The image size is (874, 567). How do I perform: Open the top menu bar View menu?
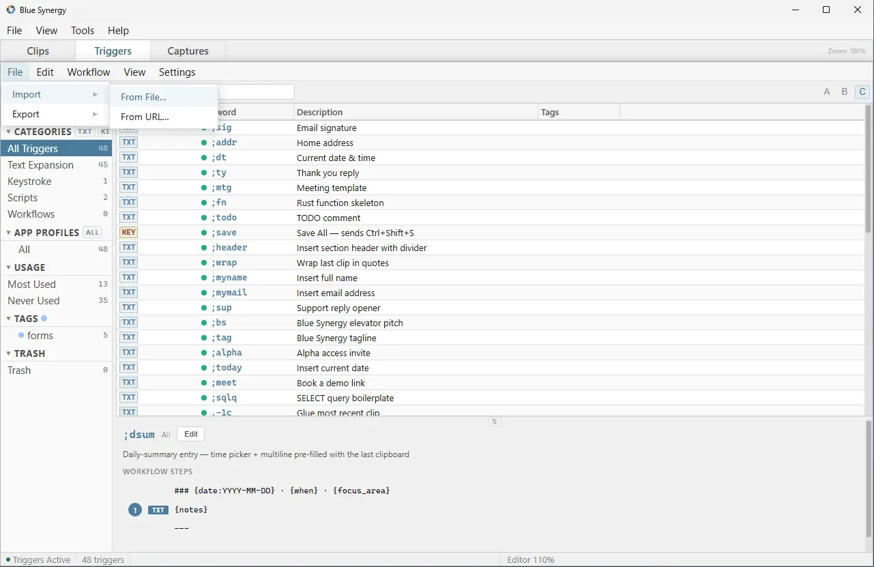(46, 30)
